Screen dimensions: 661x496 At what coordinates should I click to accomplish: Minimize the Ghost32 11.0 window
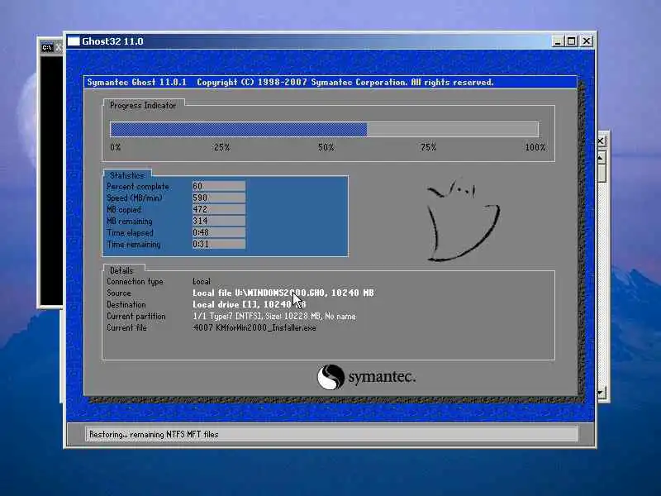point(558,41)
